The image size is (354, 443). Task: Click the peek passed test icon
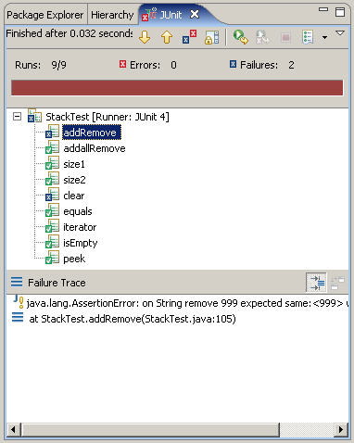point(52,258)
